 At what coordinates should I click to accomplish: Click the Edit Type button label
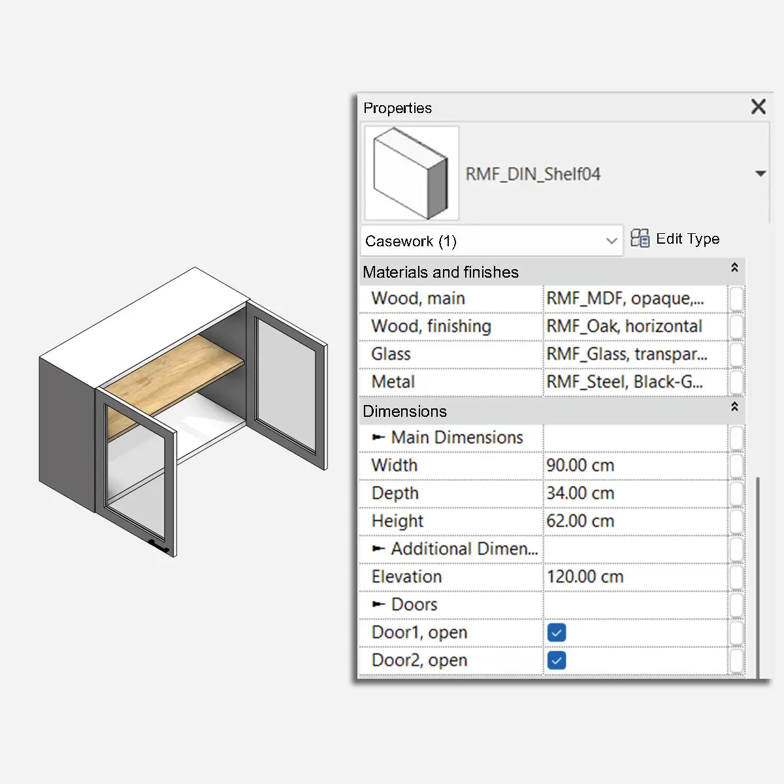[687, 239]
